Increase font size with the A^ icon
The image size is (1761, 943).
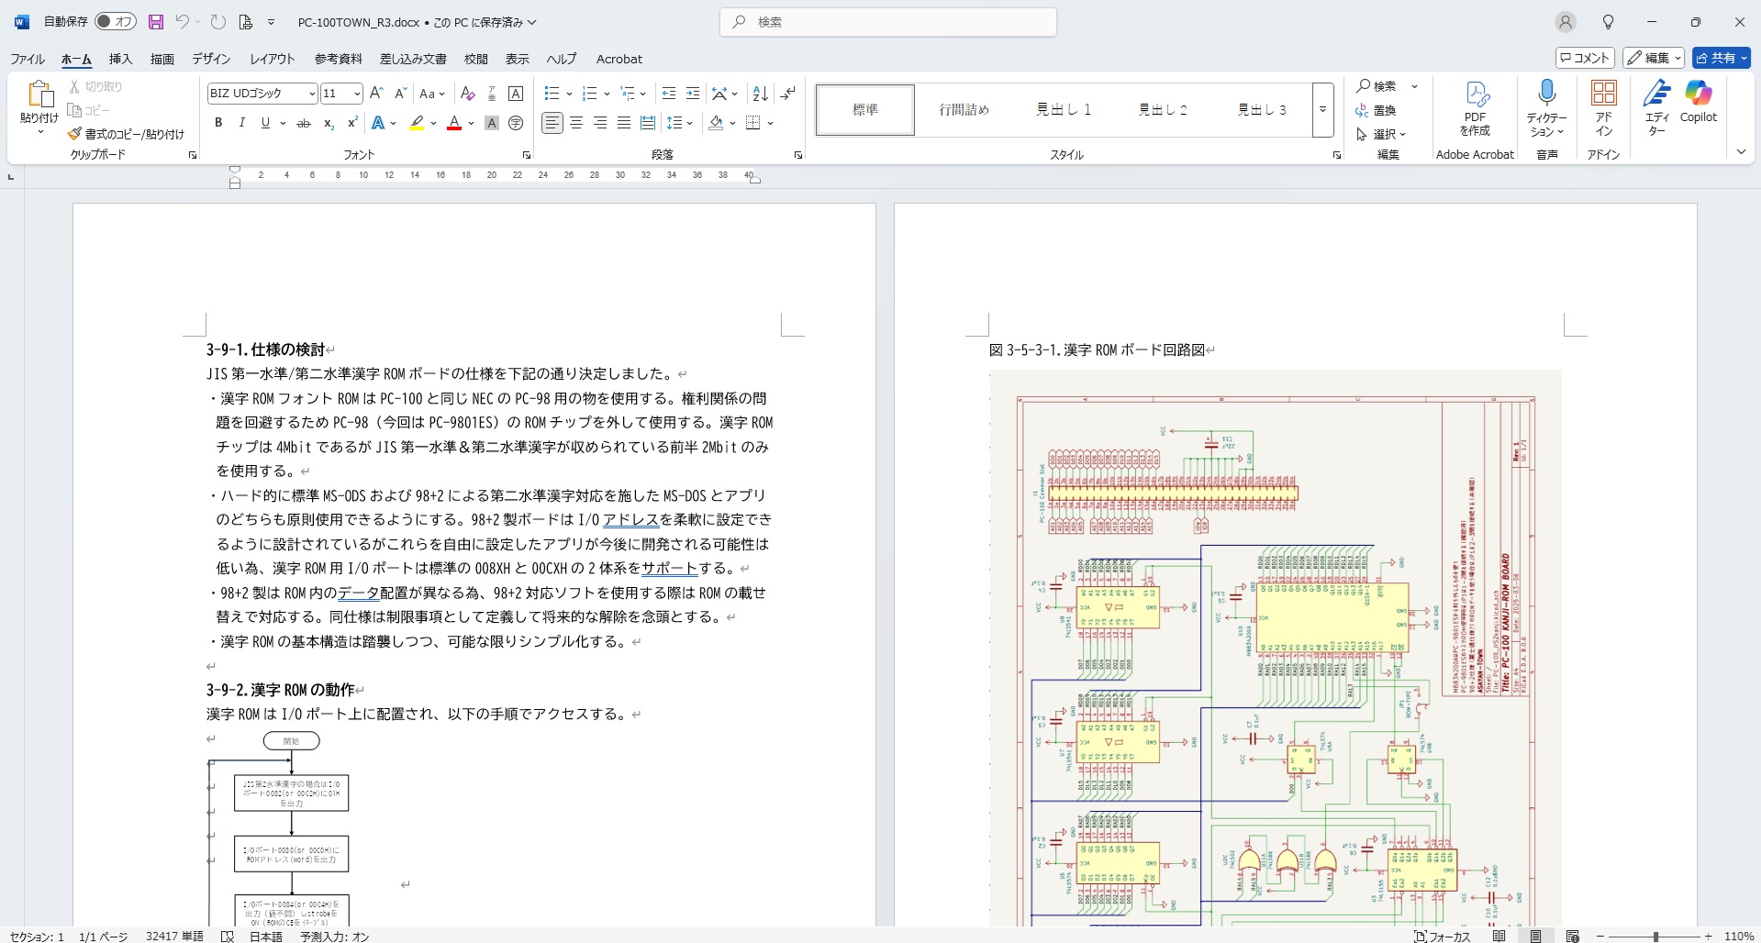click(x=376, y=94)
